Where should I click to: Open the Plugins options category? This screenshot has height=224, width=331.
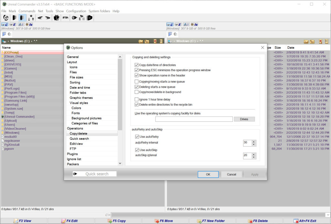72,154
